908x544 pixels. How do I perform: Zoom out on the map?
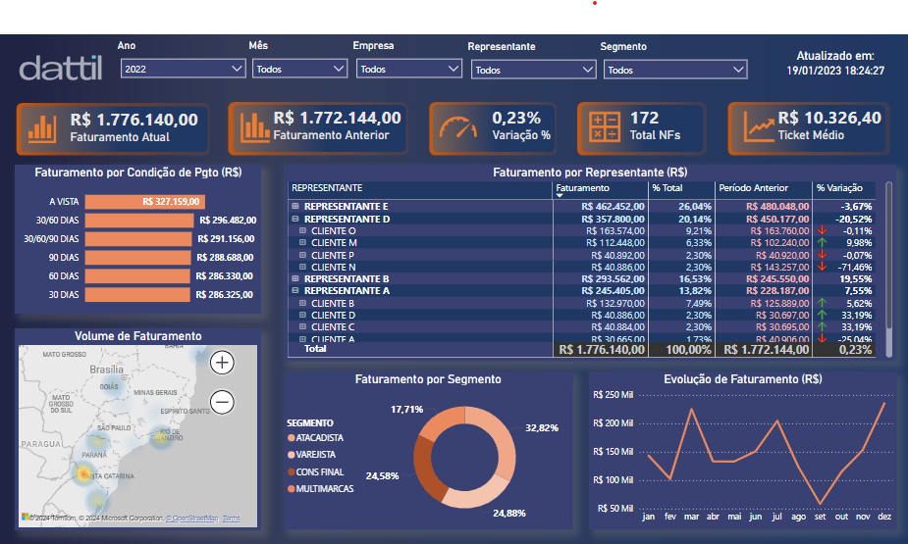point(222,402)
